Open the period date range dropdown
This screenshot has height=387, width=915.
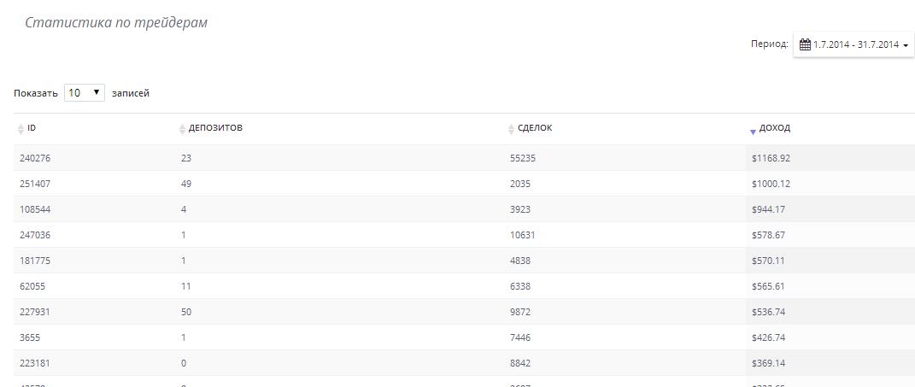pyautogui.click(x=853, y=44)
